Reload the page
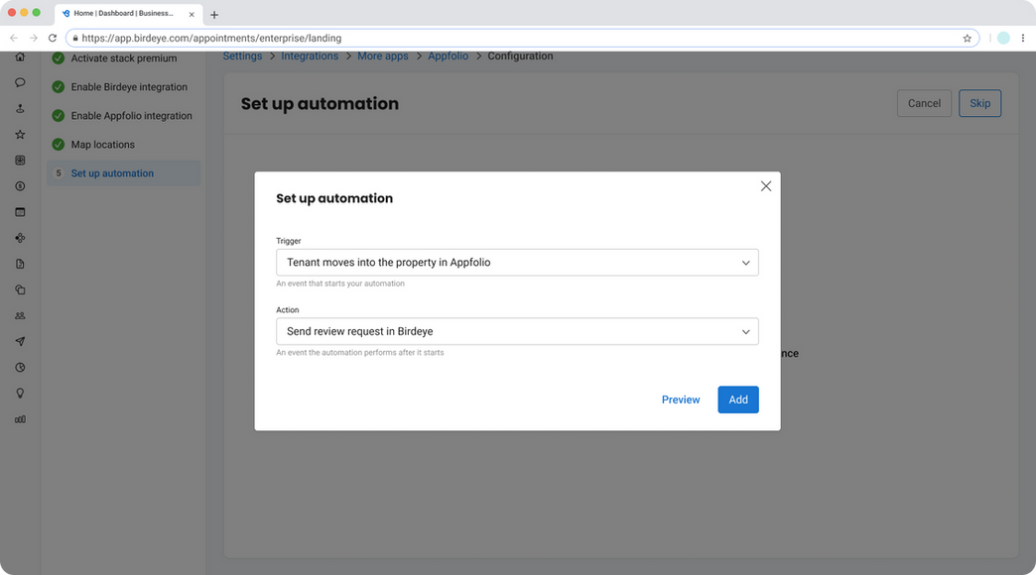Screen dimensions: 1036x575 (x=53, y=39)
